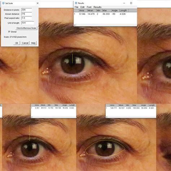
Task: Click the OK button
Action: (x=17, y=43)
